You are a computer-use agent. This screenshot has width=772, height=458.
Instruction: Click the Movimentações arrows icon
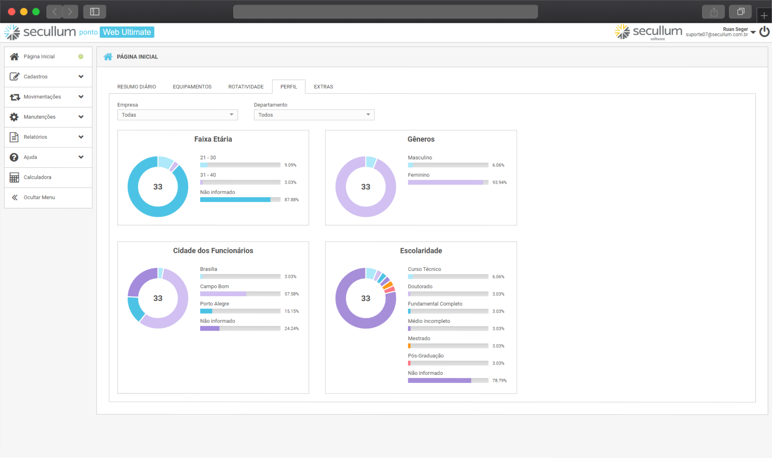coord(15,97)
